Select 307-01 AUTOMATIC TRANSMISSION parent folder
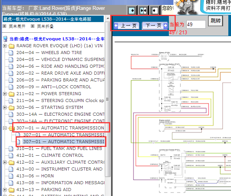 [60, 128]
